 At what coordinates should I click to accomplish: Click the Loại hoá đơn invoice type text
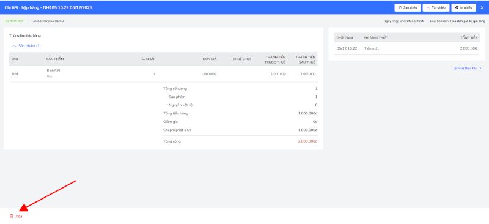pos(457,21)
